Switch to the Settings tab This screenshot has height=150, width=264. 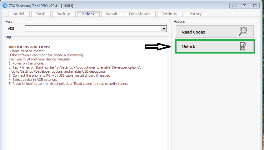[x=169, y=14]
